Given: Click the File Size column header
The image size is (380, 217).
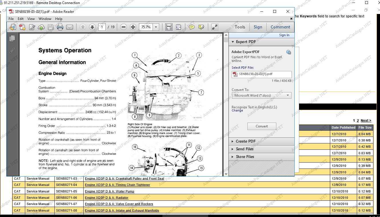Looking at the screenshot, I should (365, 127).
